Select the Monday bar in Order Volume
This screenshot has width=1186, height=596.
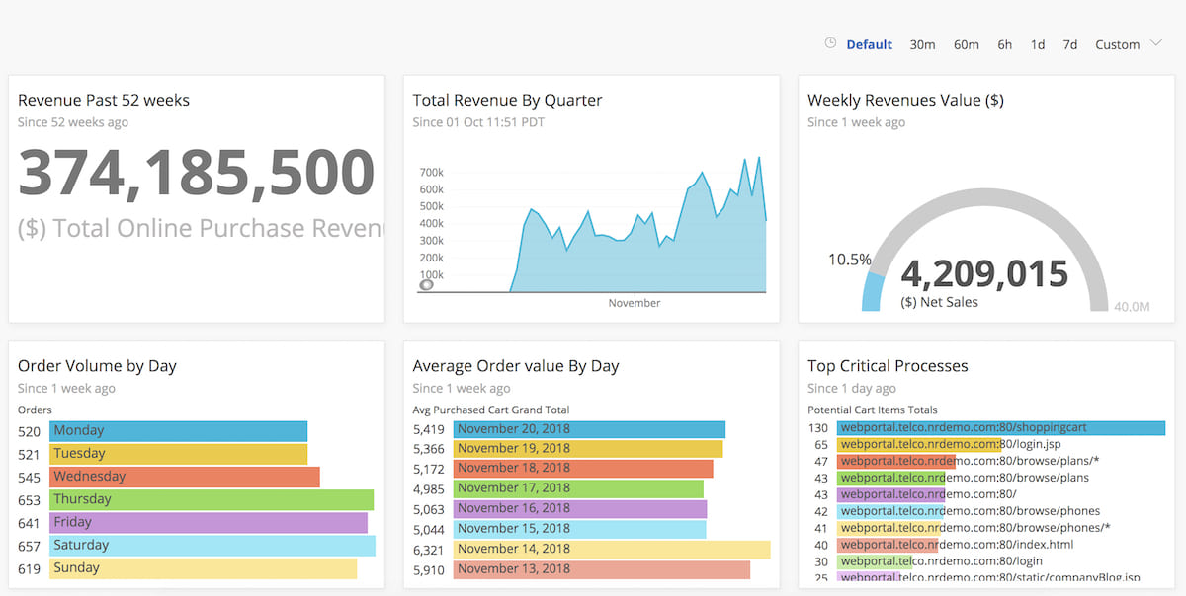point(178,430)
